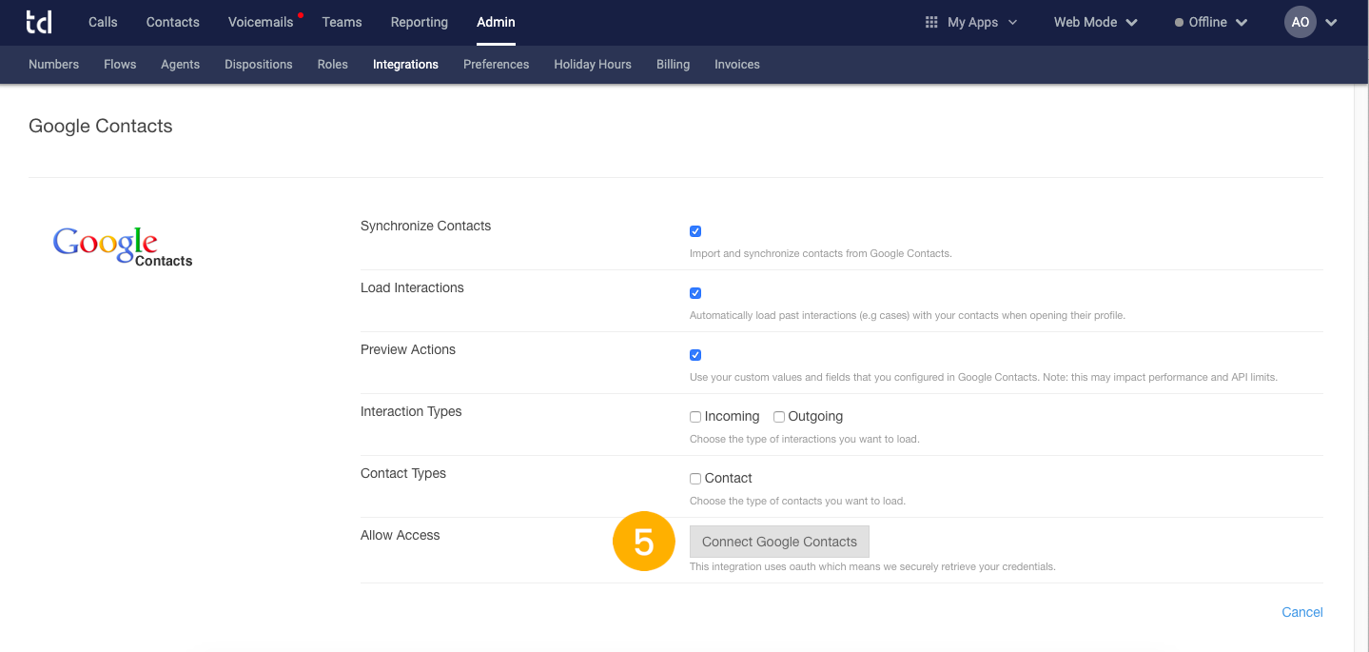Uncheck the Load Interactions checkbox
The image size is (1369, 652).
click(x=695, y=293)
